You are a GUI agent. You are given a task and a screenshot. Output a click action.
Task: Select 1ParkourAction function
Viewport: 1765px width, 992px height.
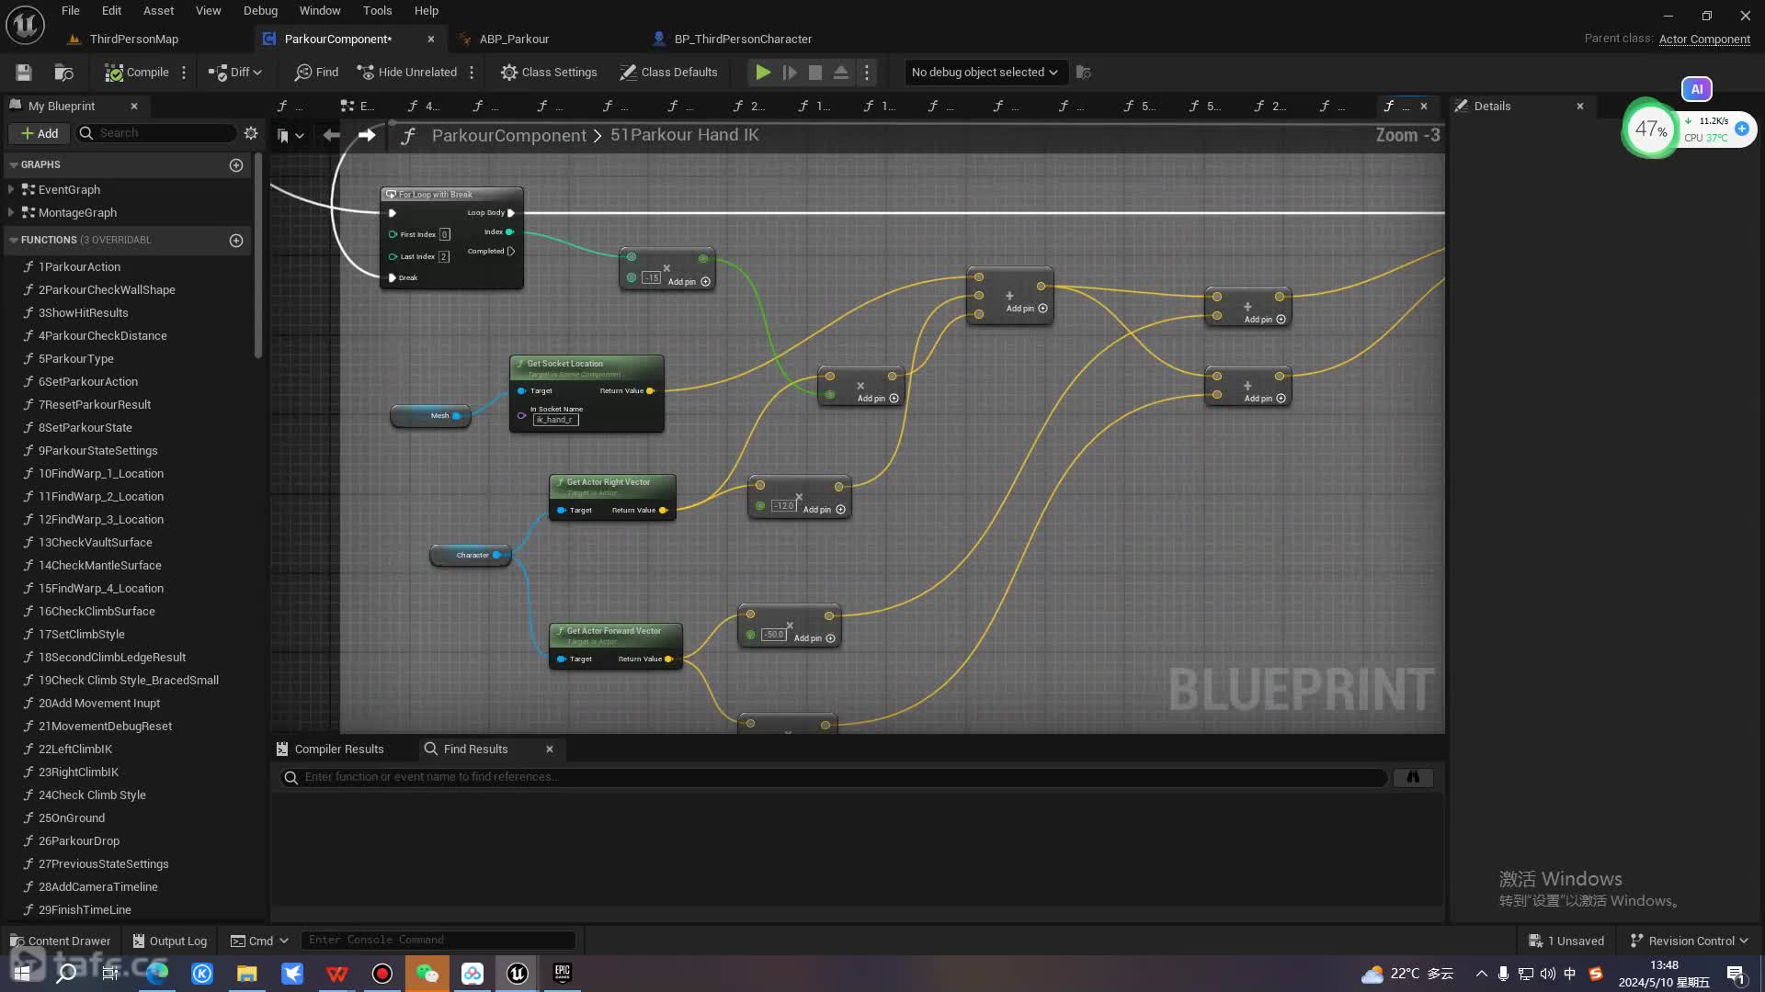tap(79, 266)
